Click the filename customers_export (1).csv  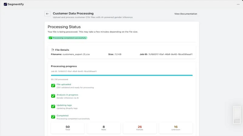[x=76, y=54]
